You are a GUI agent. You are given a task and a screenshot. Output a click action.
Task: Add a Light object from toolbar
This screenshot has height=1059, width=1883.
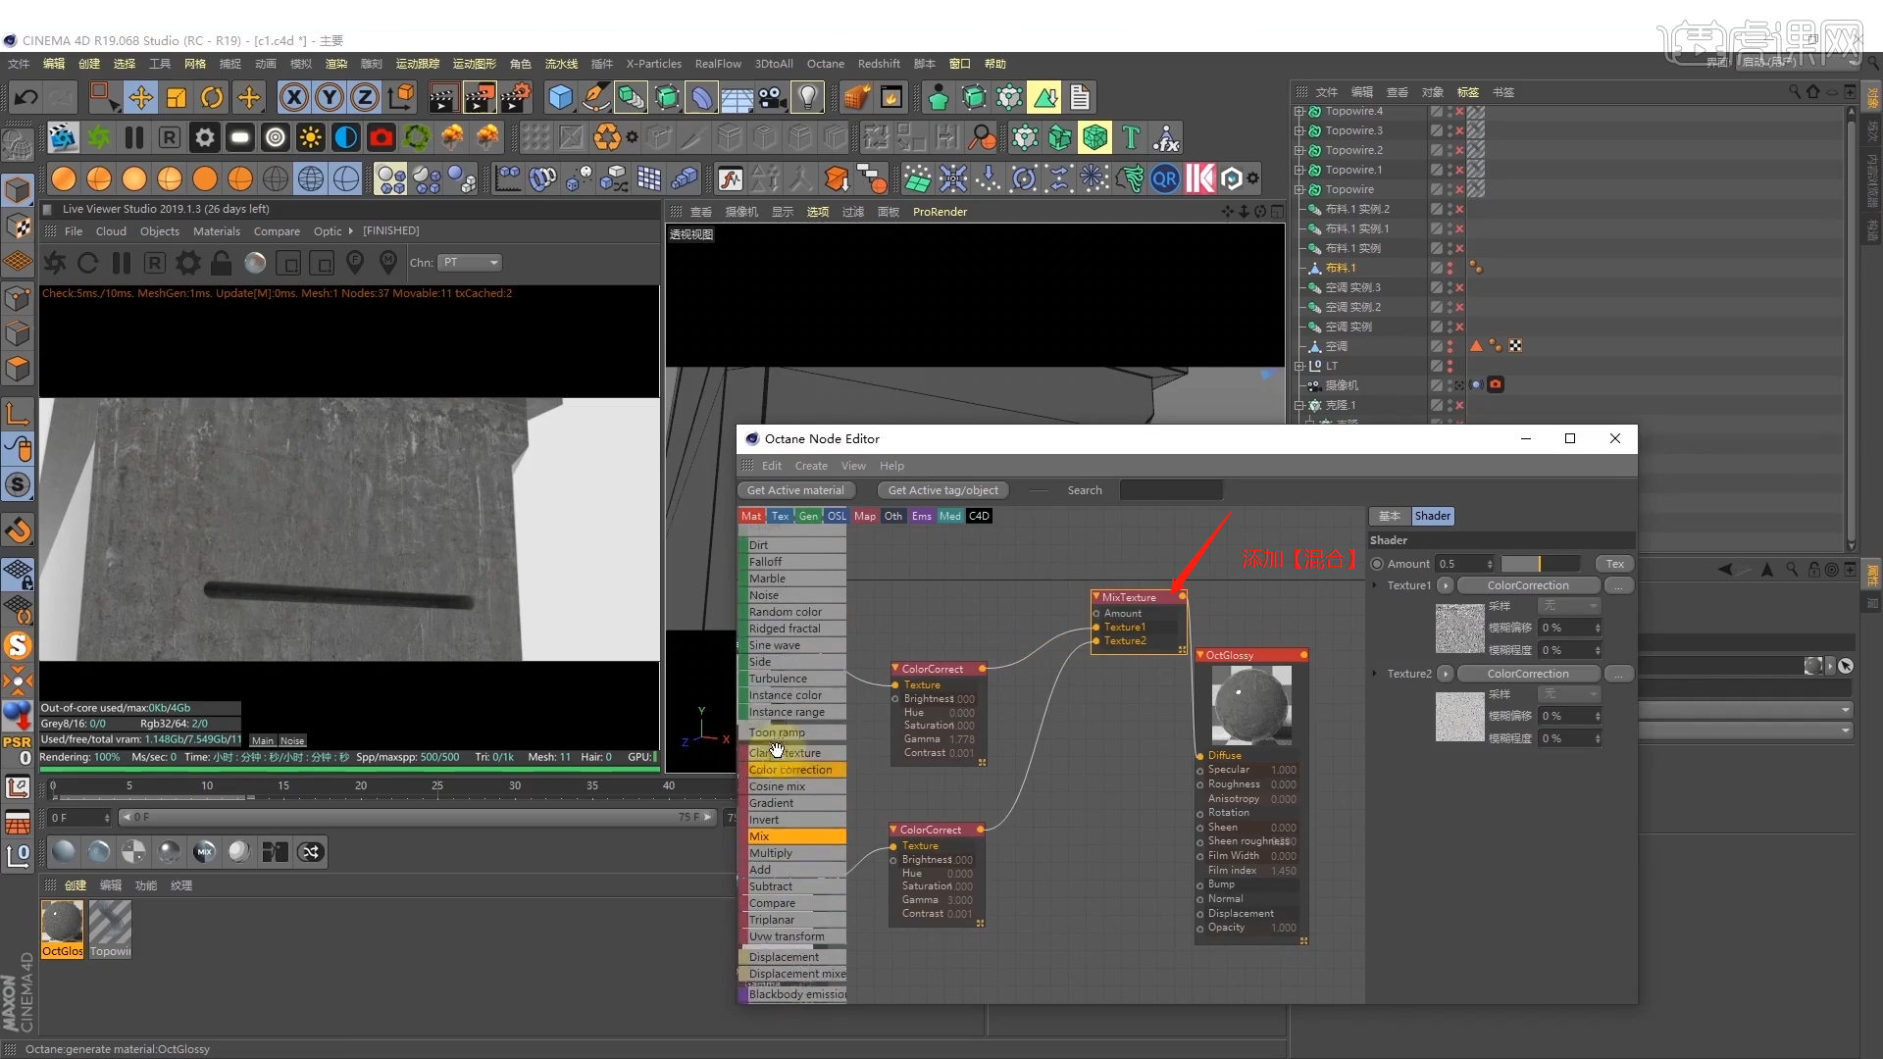tap(807, 97)
